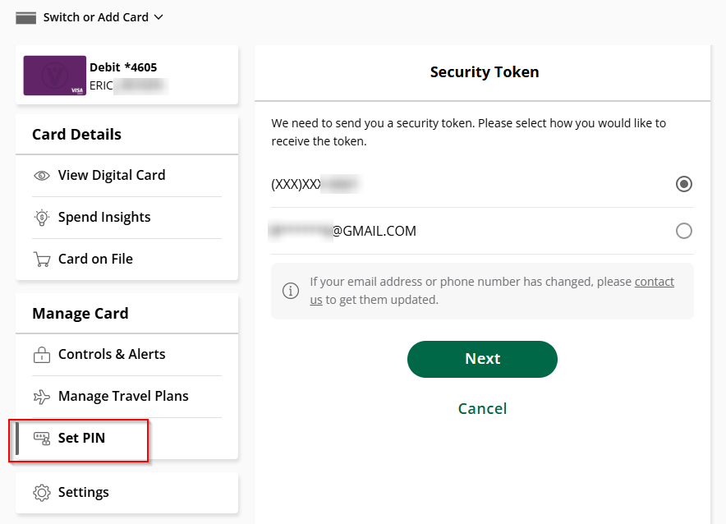Click the airplane Manage Travel Plans icon
The image size is (726, 524).
point(41,397)
